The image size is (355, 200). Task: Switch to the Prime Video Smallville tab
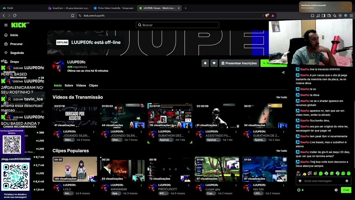tap(114, 8)
